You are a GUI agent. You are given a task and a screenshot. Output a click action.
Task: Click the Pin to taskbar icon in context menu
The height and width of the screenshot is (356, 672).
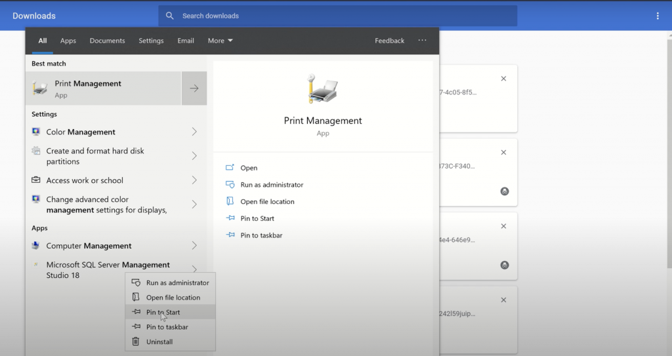click(136, 326)
